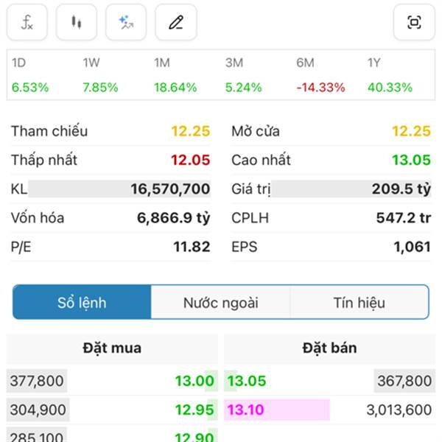This screenshot has height=442, width=442.
Task: Tap the 13.05 ask price
Action: [247, 382]
